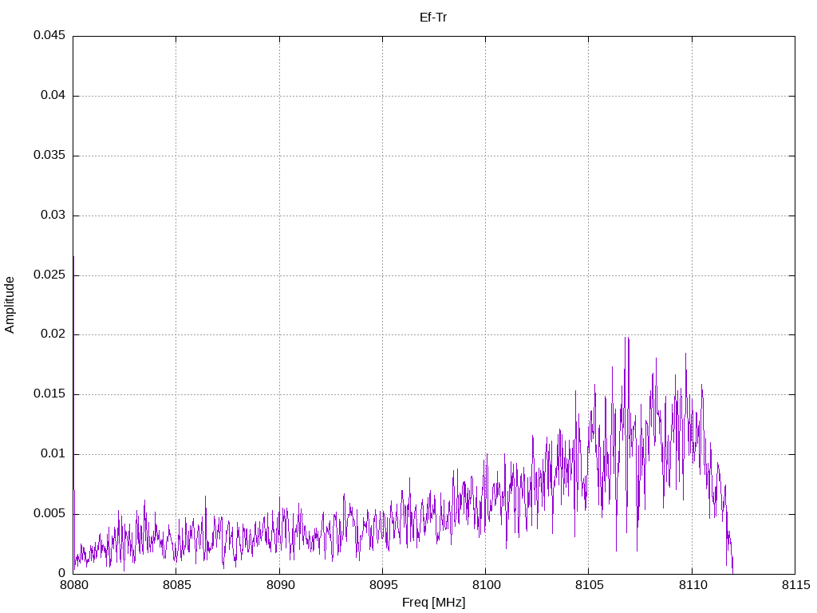Click the 0.02 y-axis tick label
The width and height of the screenshot is (817, 613).
tap(52, 334)
